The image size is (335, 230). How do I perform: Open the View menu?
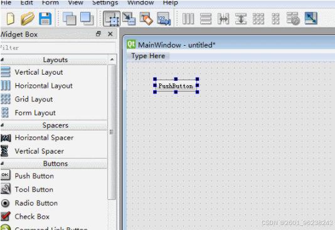[76, 3]
